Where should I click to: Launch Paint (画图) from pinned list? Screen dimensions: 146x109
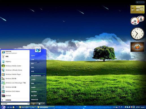click(x=15, y=56)
